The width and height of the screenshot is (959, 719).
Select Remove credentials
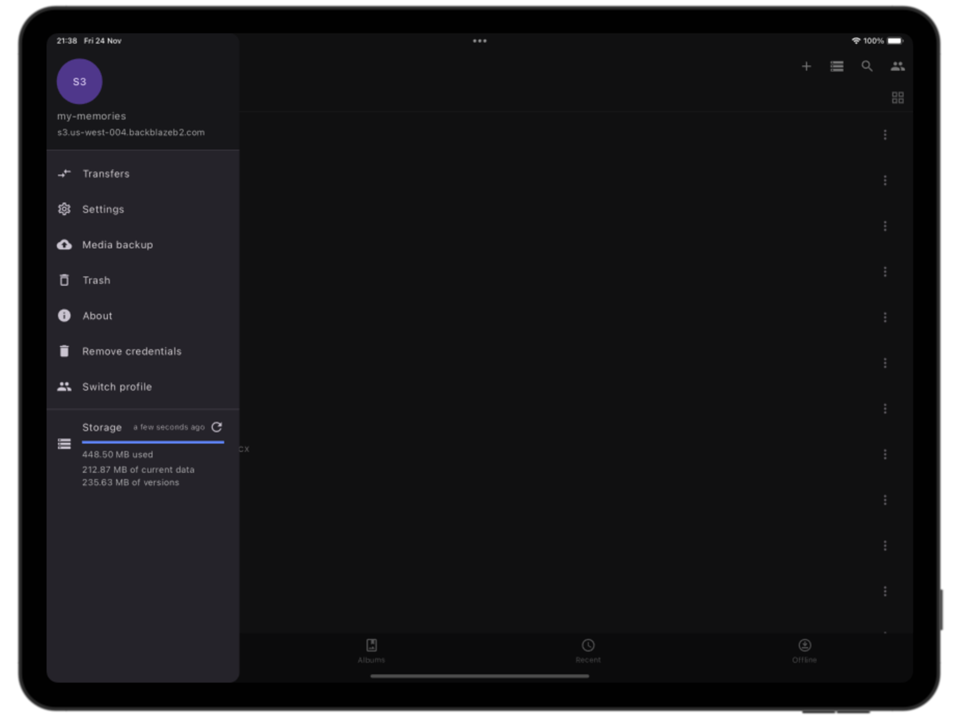pyautogui.click(x=143, y=352)
